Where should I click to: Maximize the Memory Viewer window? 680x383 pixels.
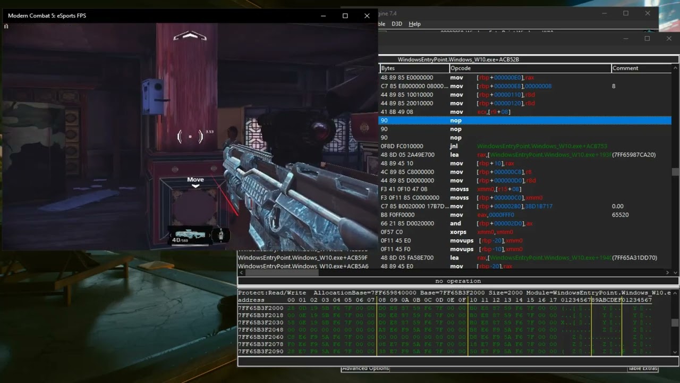pyautogui.click(x=647, y=38)
